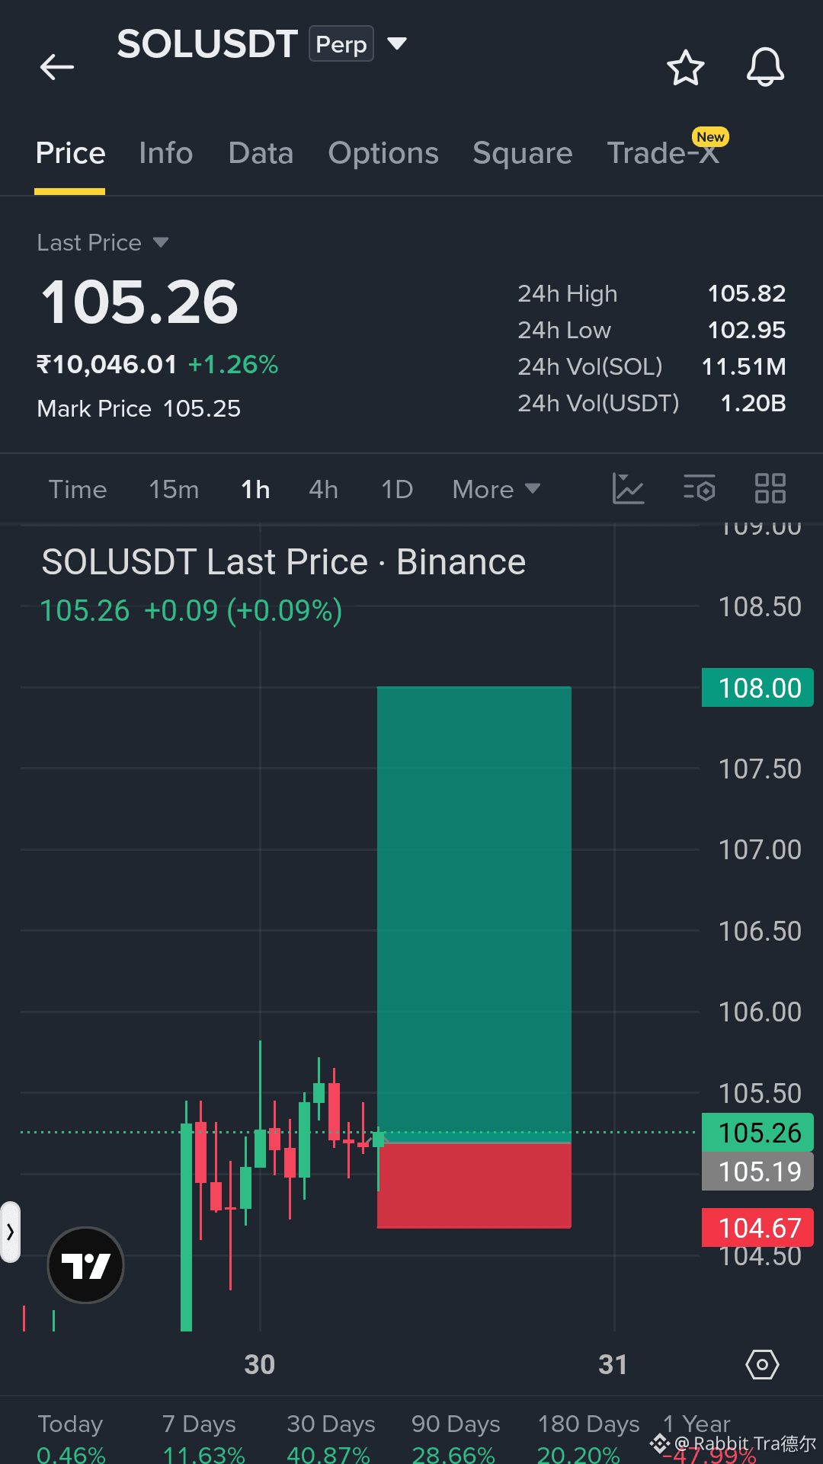The height and width of the screenshot is (1464, 823).
Task: Go to the Square tab
Action: pos(522,153)
